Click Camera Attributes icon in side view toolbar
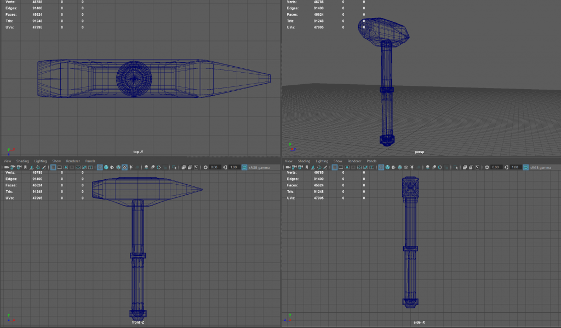Image resolution: width=561 pixels, height=328 pixels. click(300, 167)
